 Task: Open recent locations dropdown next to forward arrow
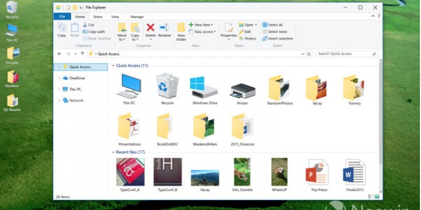(x=75, y=54)
